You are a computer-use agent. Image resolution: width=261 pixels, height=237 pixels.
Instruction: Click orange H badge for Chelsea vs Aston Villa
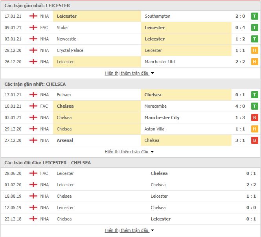pos(254,129)
